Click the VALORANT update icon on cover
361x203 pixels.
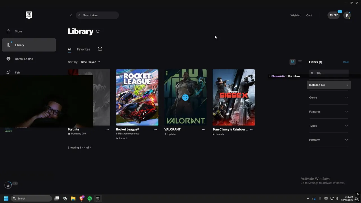(185, 98)
